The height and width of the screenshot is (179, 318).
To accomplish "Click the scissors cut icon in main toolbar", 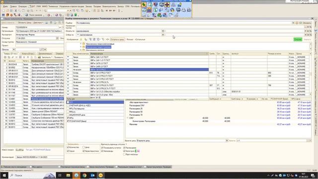I will click(x=15, y=10).
